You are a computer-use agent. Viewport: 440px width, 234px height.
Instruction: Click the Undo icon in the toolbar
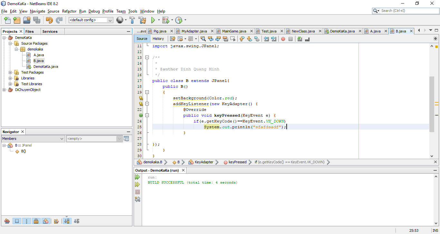(49, 20)
